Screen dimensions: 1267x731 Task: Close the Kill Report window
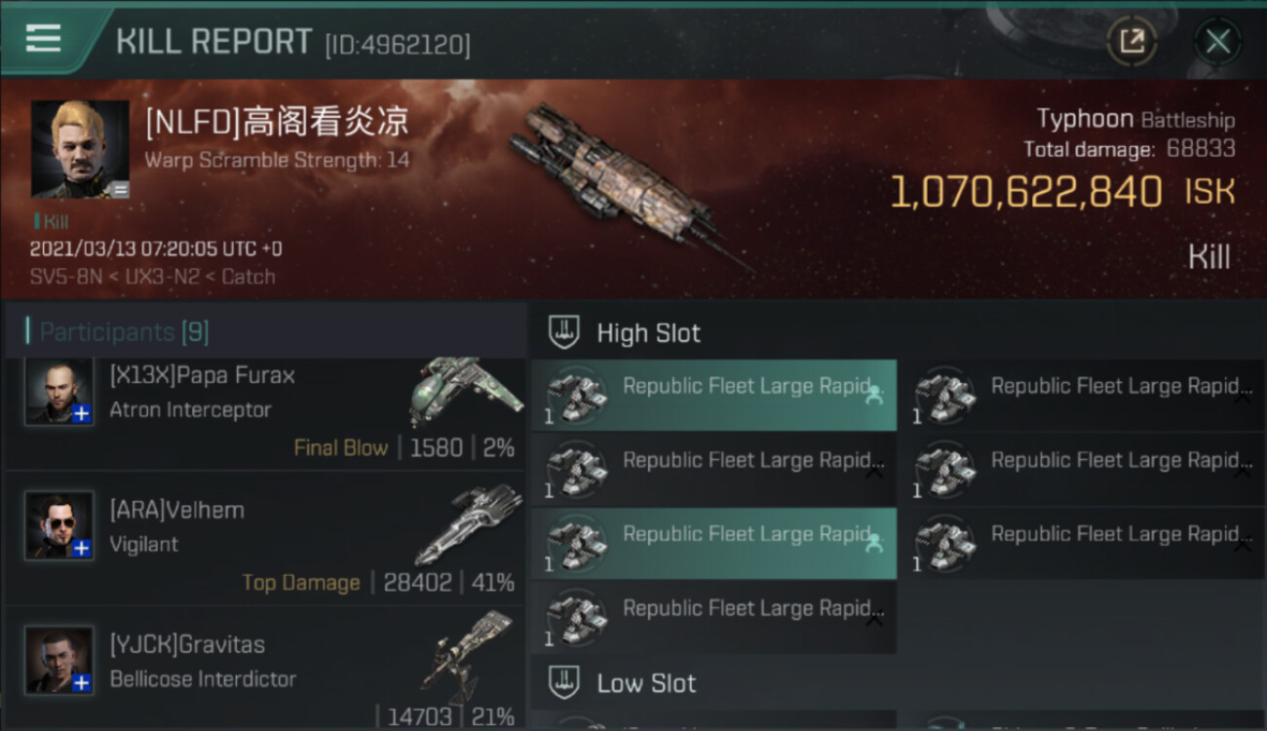coord(1217,41)
